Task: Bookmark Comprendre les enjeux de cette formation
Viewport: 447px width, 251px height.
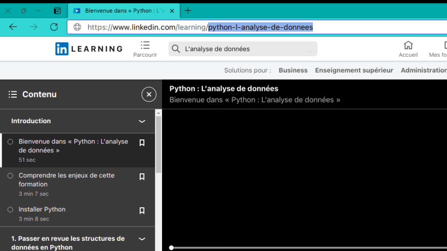Action: point(142,176)
